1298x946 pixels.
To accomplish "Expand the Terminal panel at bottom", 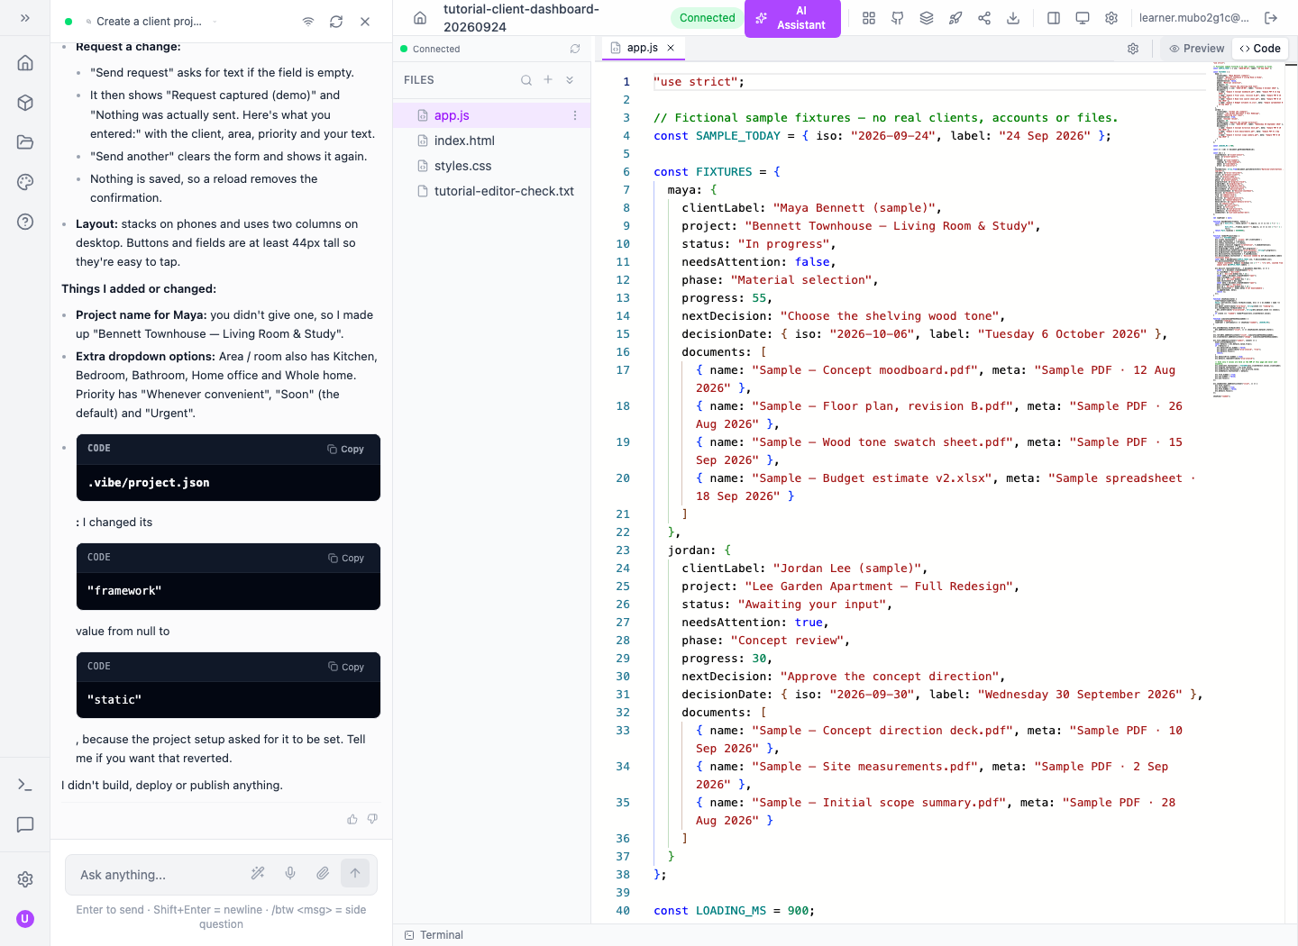I will click(x=434, y=935).
